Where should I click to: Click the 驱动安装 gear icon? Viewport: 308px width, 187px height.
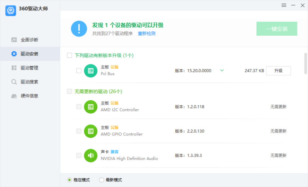[14, 54]
